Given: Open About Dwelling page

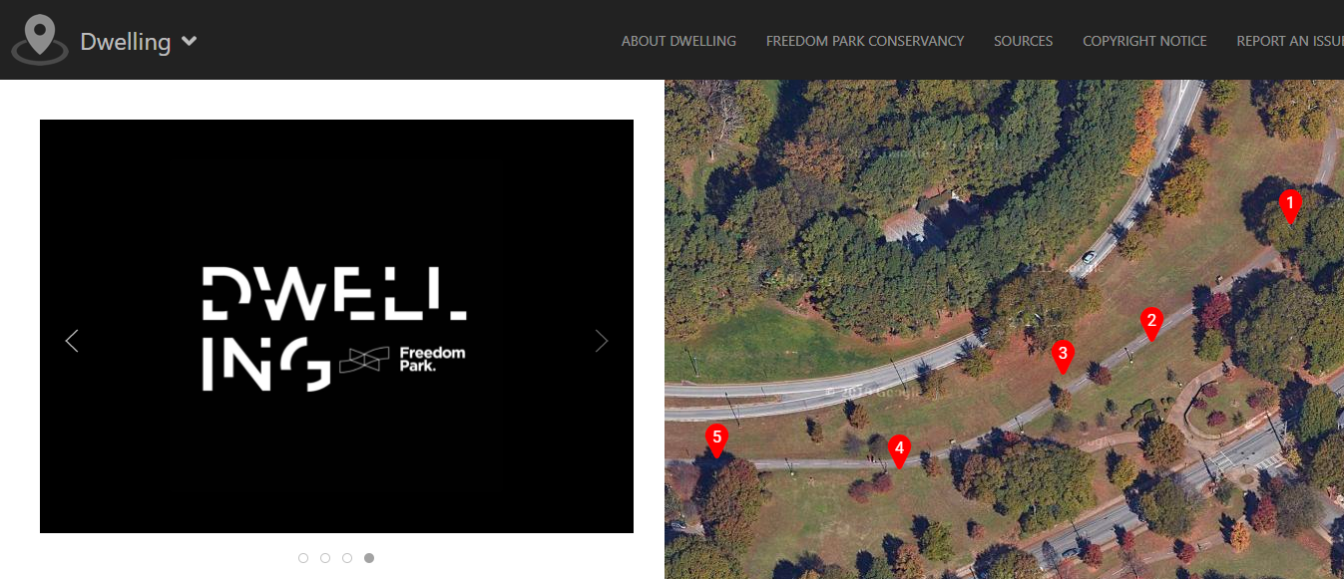Looking at the screenshot, I should [678, 41].
